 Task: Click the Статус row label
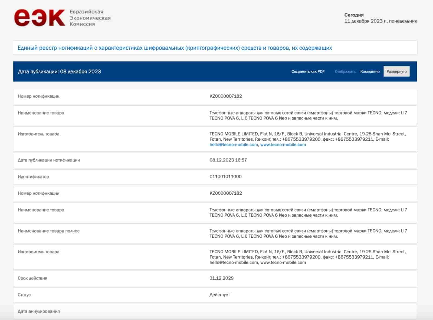click(x=24, y=295)
